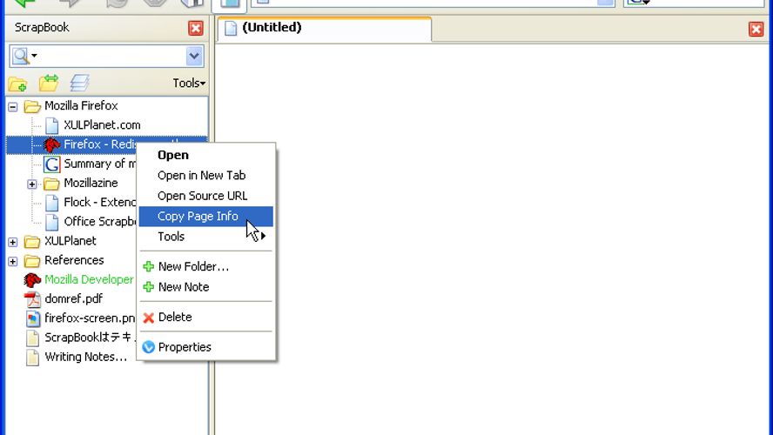Select XULPlanet.com page icon
Viewport: 773px width, 435px height.
tap(51, 125)
